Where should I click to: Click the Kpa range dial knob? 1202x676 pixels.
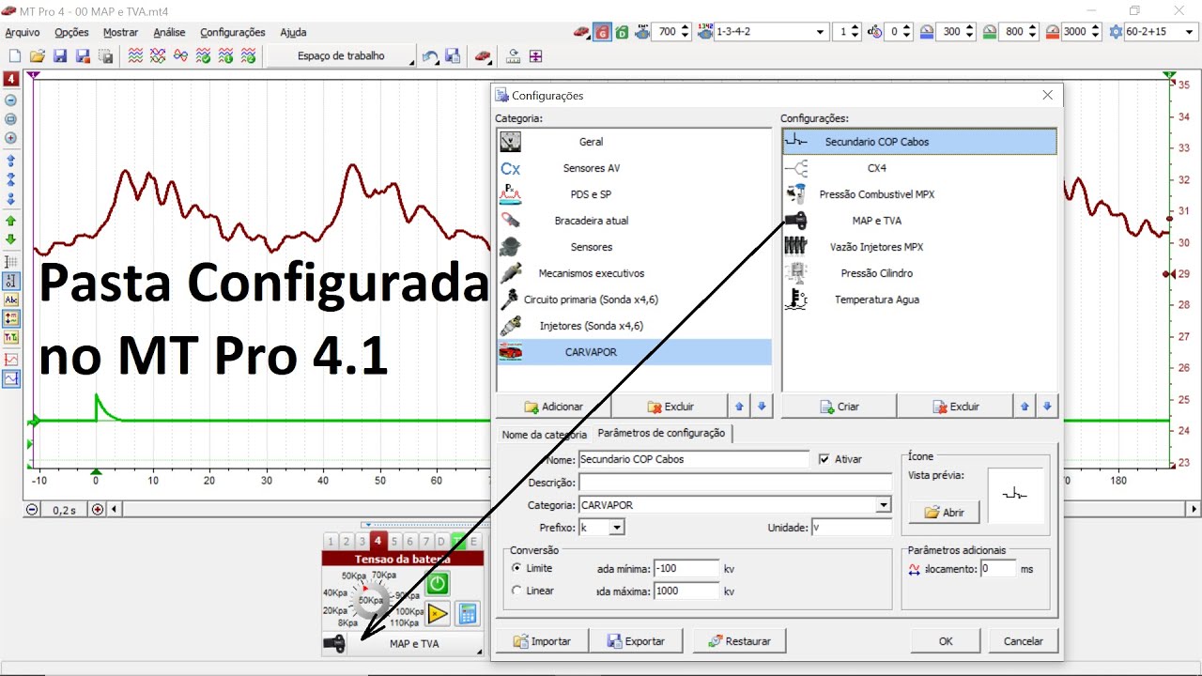[370, 598]
